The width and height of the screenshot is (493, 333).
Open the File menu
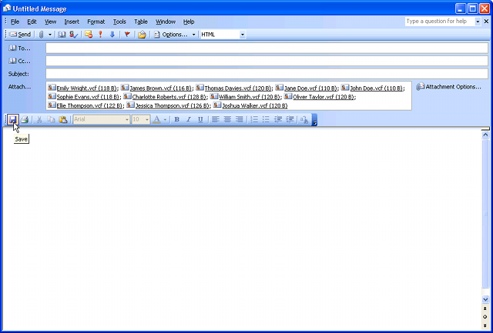click(x=15, y=22)
